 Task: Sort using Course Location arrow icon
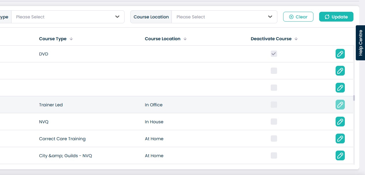[x=185, y=39]
